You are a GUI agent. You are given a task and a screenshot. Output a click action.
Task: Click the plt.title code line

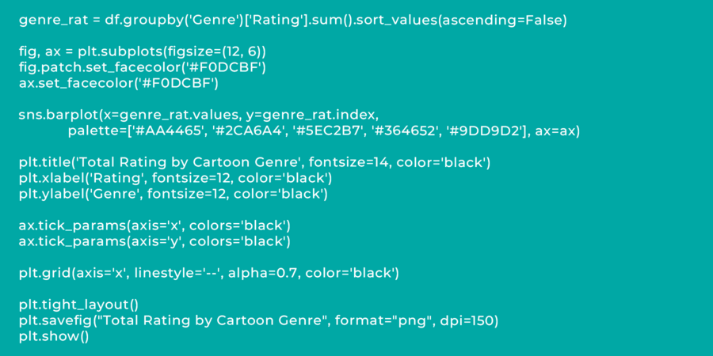tap(255, 162)
